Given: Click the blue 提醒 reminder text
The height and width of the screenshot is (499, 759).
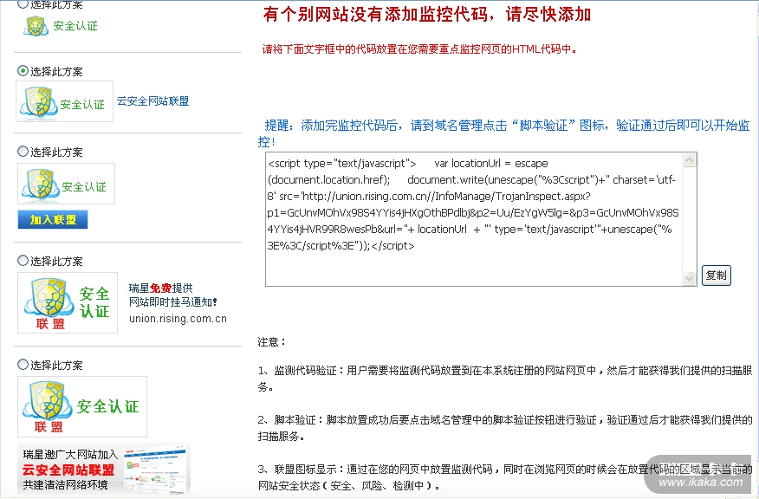Looking at the screenshot, I should coord(504,133).
